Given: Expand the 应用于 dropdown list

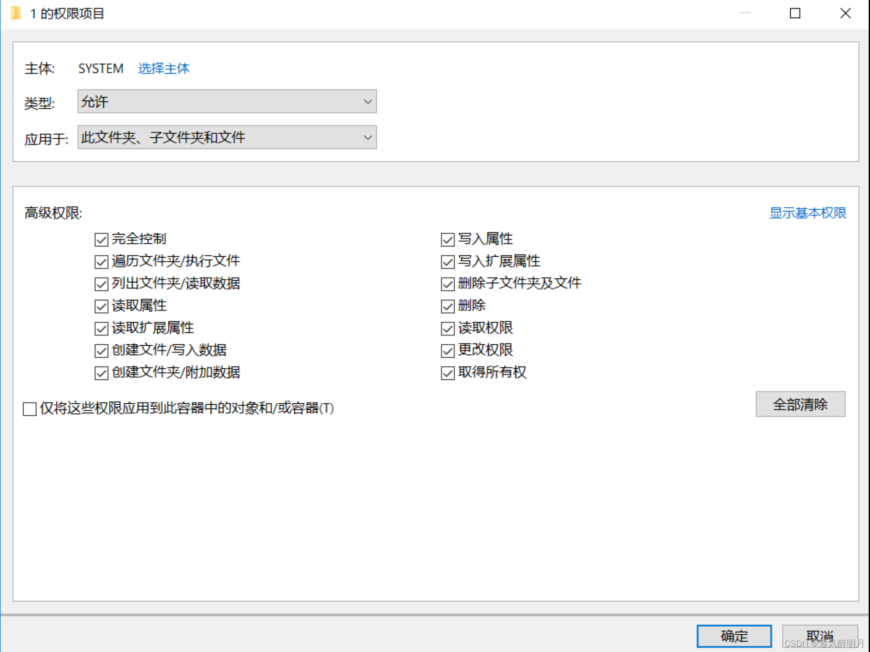Looking at the screenshot, I should pos(227,137).
